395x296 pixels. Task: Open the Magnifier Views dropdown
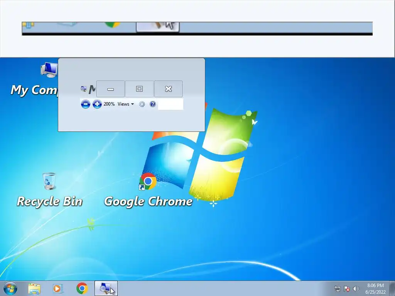[x=125, y=104]
